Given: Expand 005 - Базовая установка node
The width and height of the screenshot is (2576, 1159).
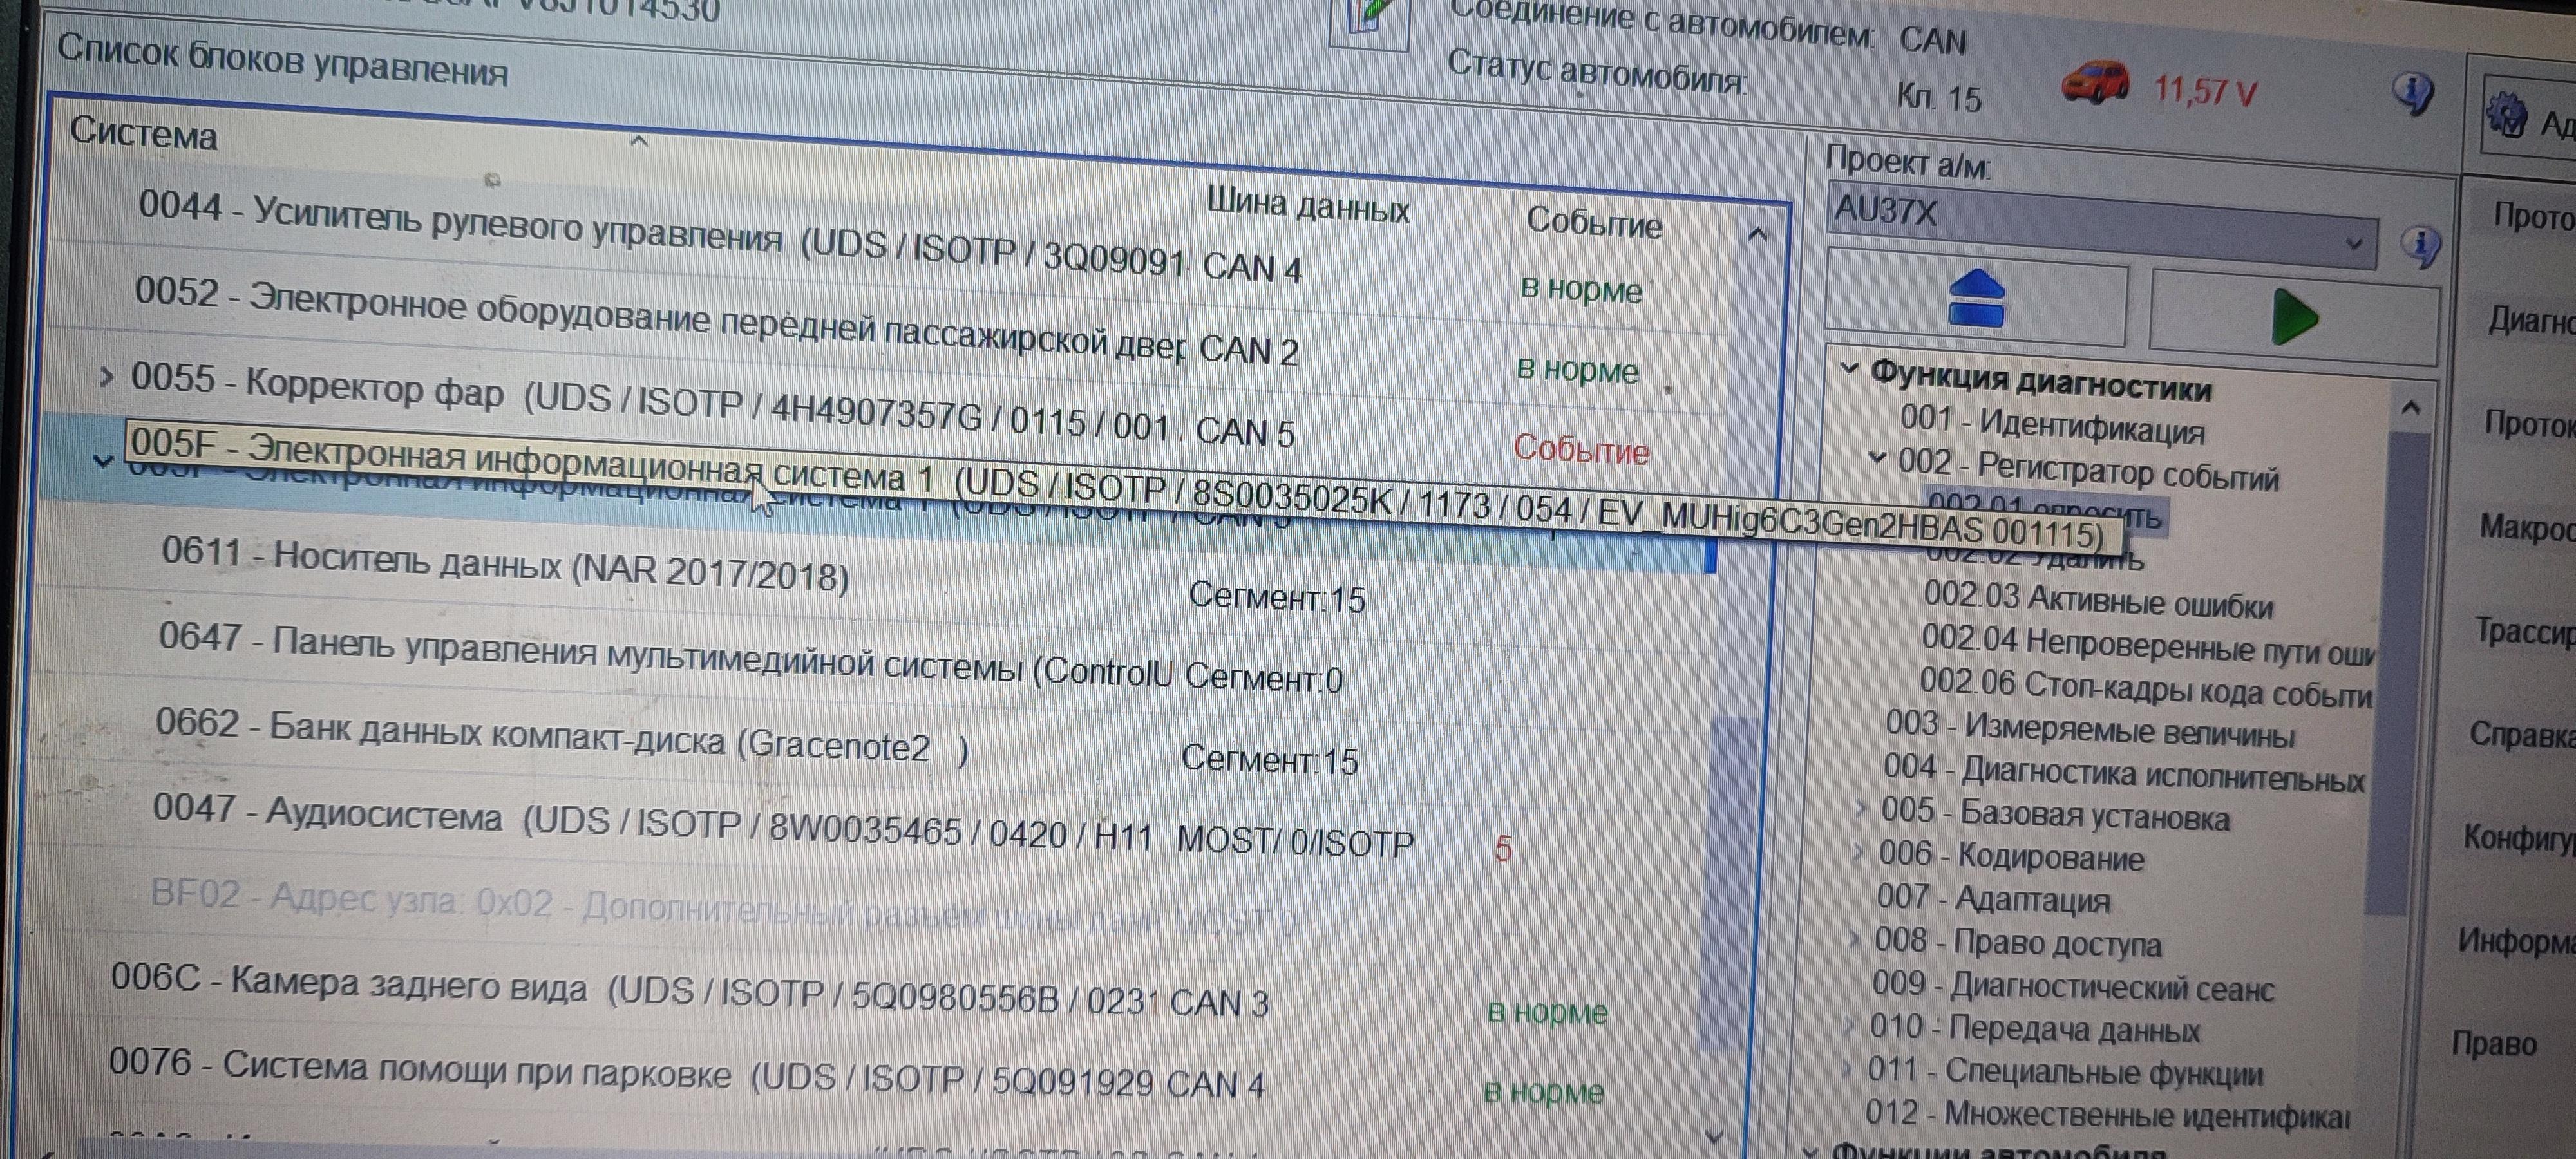Looking at the screenshot, I should (1861, 808).
